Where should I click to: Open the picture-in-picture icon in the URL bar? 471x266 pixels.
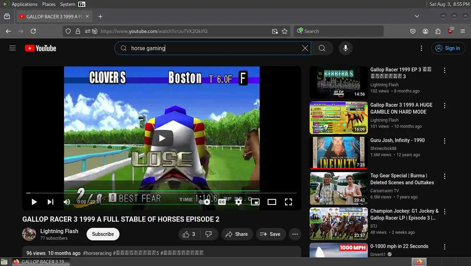pos(275,31)
